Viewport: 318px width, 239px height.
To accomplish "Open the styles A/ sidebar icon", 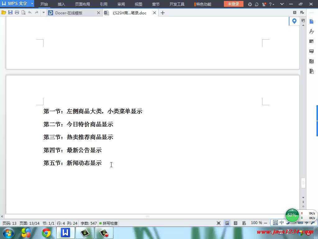I will click(x=311, y=31).
